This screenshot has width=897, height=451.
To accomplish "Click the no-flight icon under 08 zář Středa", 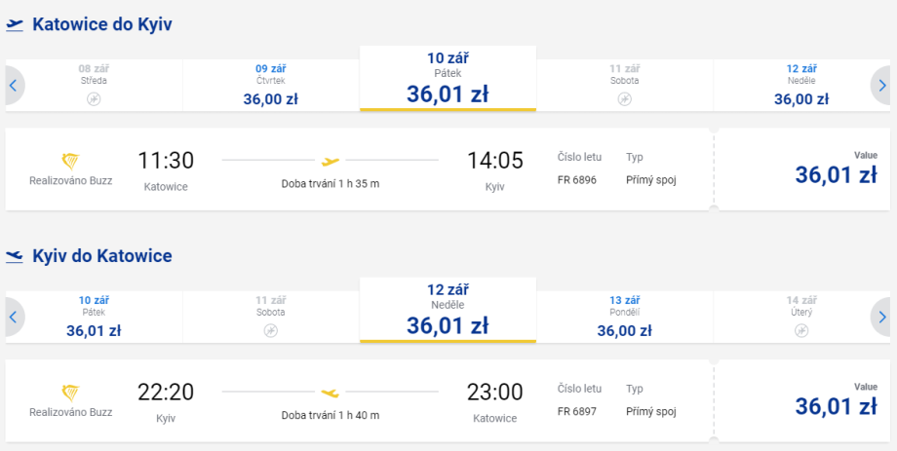I will pyautogui.click(x=94, y=99).
